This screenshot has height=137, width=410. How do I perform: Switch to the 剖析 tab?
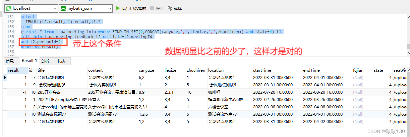coord(45,61)
